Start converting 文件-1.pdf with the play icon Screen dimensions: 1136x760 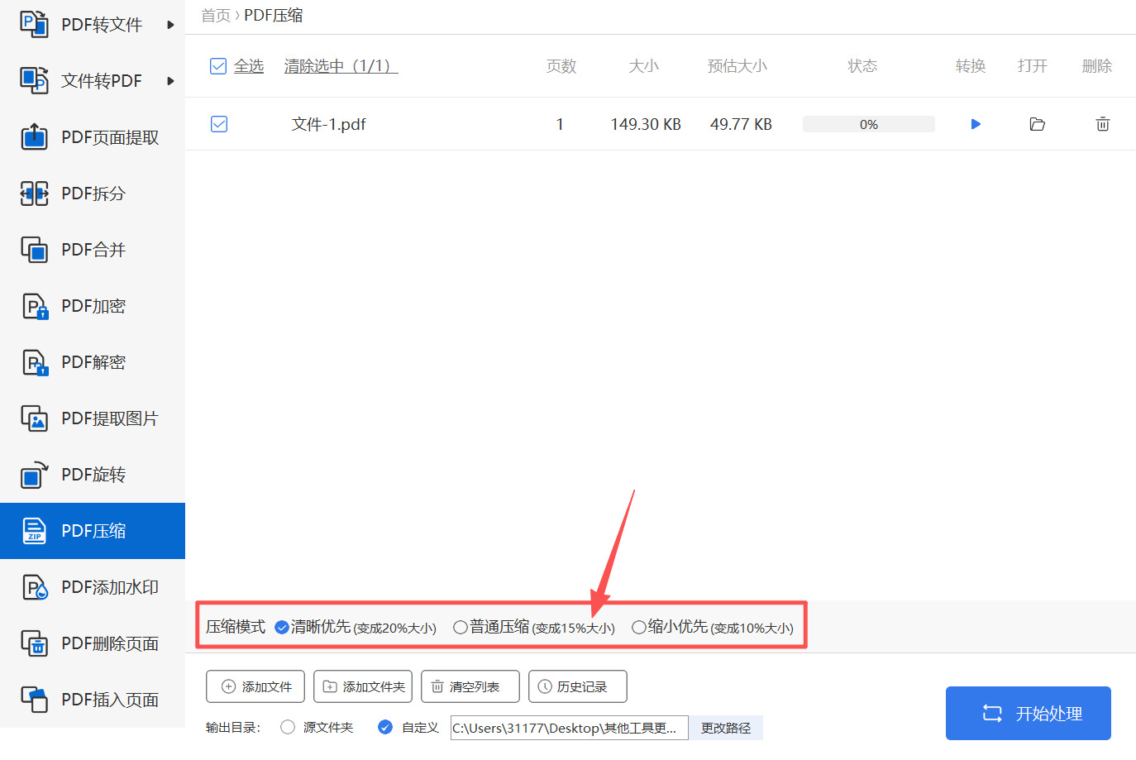click(976, 123)
